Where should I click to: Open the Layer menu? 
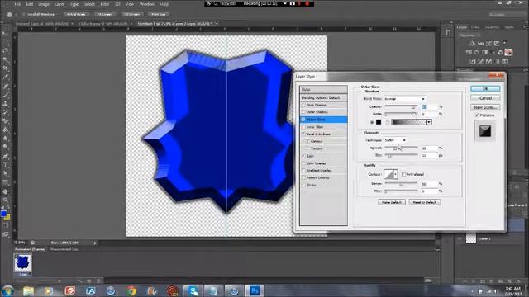tap(60, 4)
